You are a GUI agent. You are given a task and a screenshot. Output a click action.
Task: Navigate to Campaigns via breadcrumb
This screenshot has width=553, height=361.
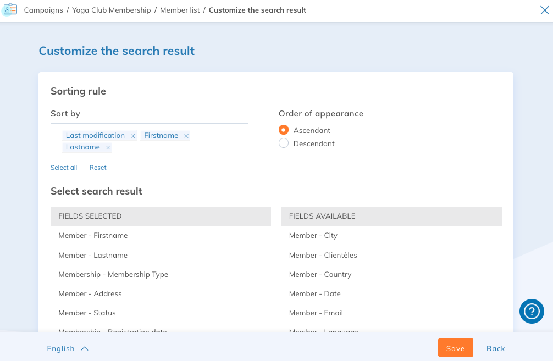click(43, 10)
